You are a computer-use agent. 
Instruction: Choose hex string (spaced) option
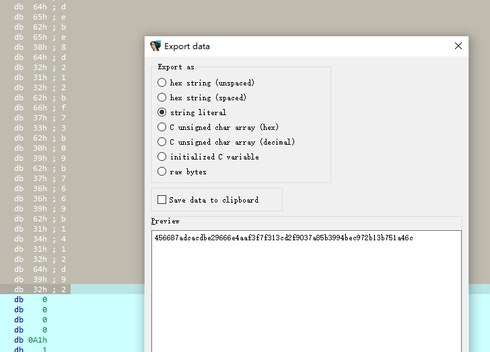coord(162,98)
